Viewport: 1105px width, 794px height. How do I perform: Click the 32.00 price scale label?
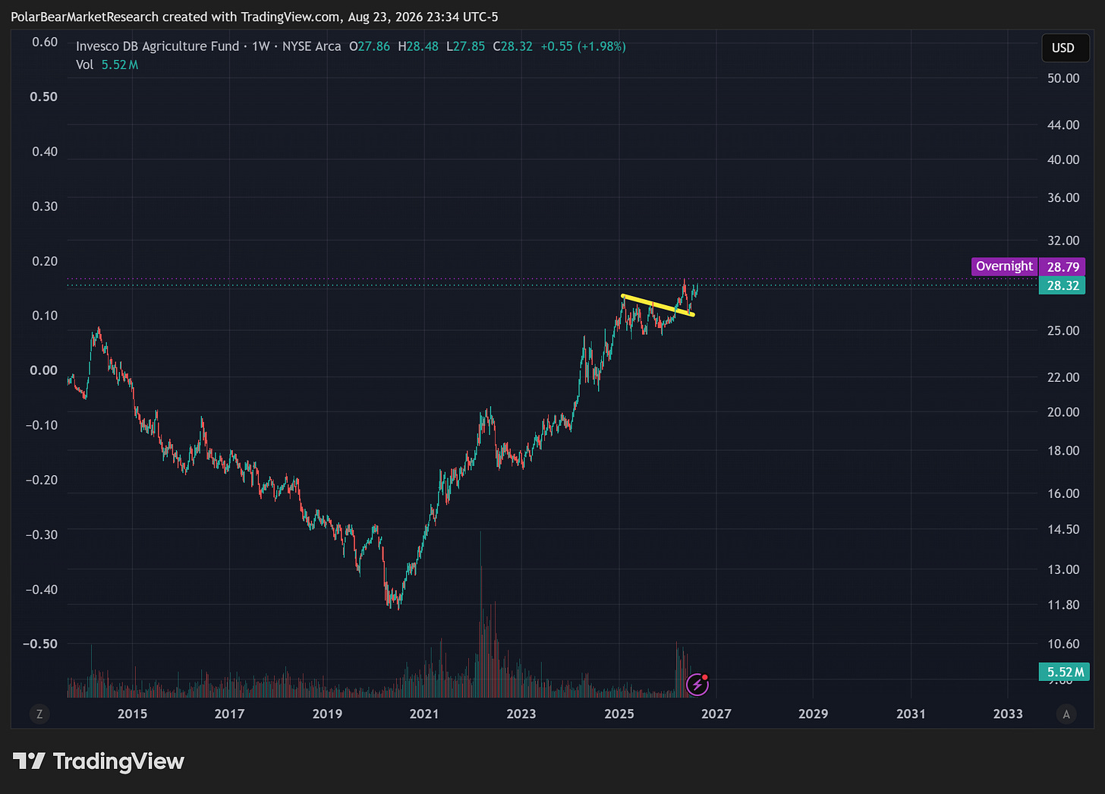1063,241
